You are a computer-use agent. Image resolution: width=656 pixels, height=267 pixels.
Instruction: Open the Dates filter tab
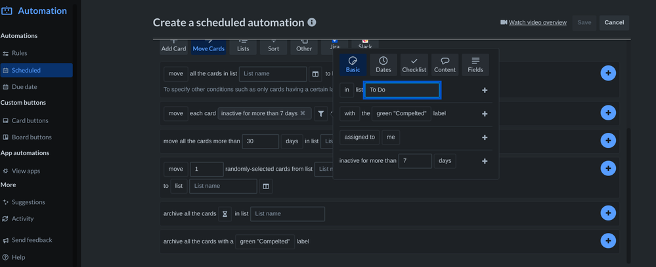pos(383,65)
